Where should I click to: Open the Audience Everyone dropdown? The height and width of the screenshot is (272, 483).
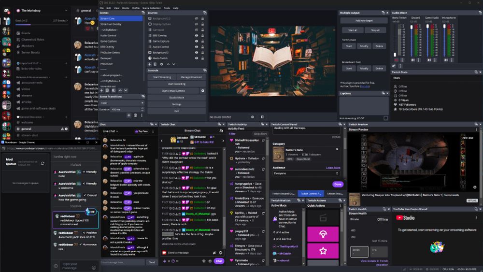tap(306, 173)
